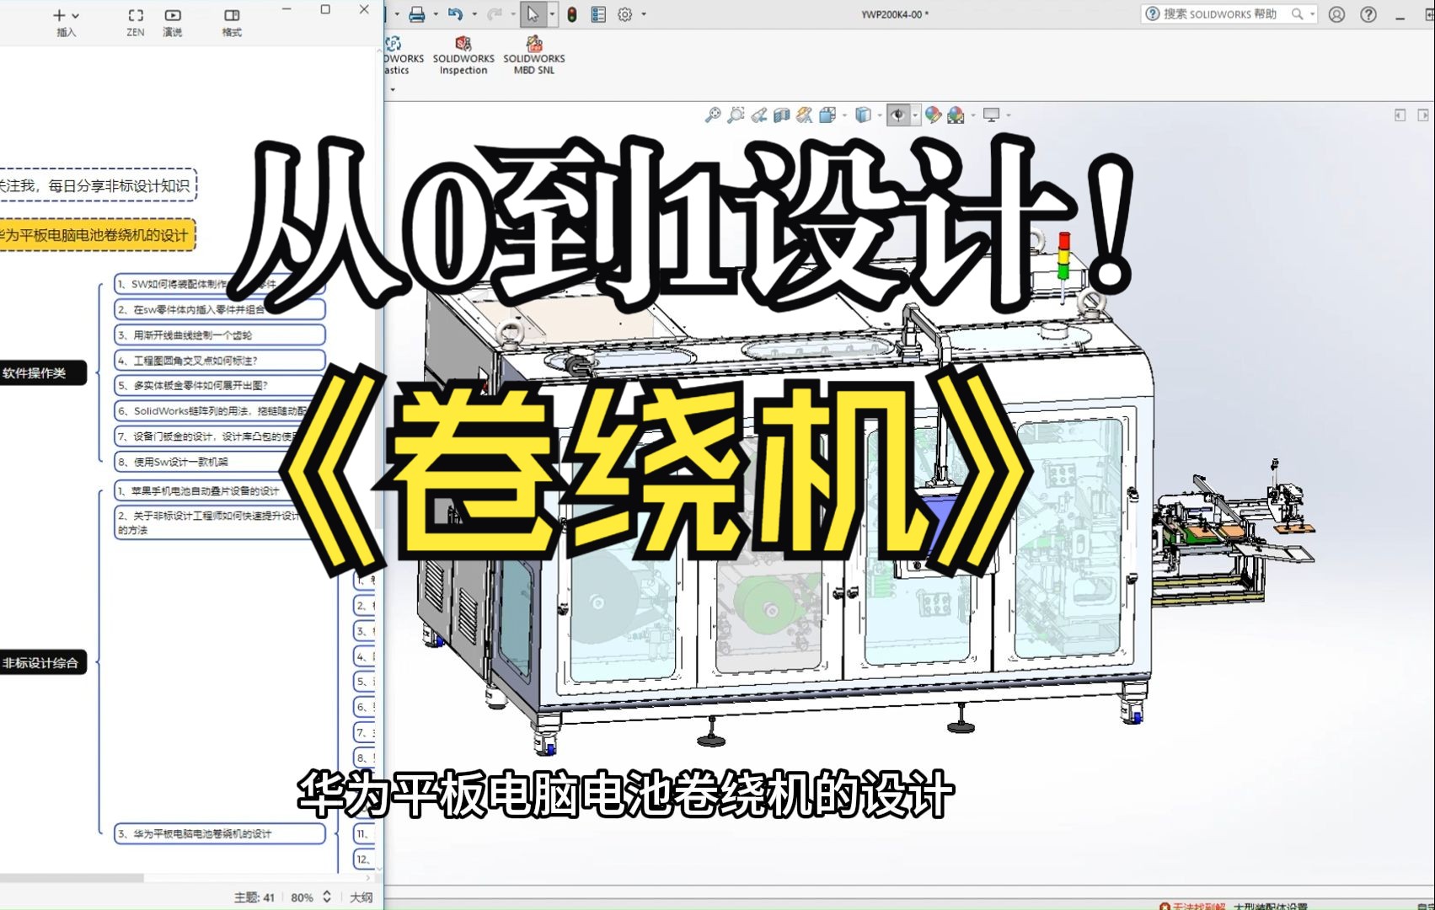Open SOLIDWORKS Inspection tab
The width and height of the screenshot is (1435, 910).
coord(463,56)
